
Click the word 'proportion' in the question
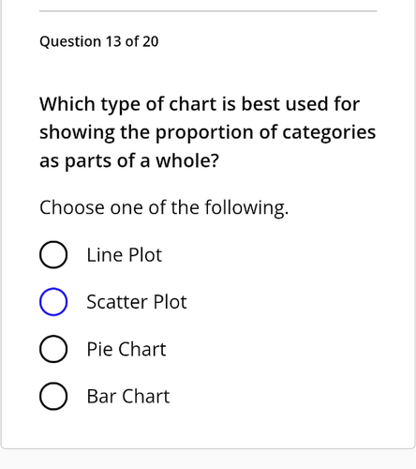point(204,132)
